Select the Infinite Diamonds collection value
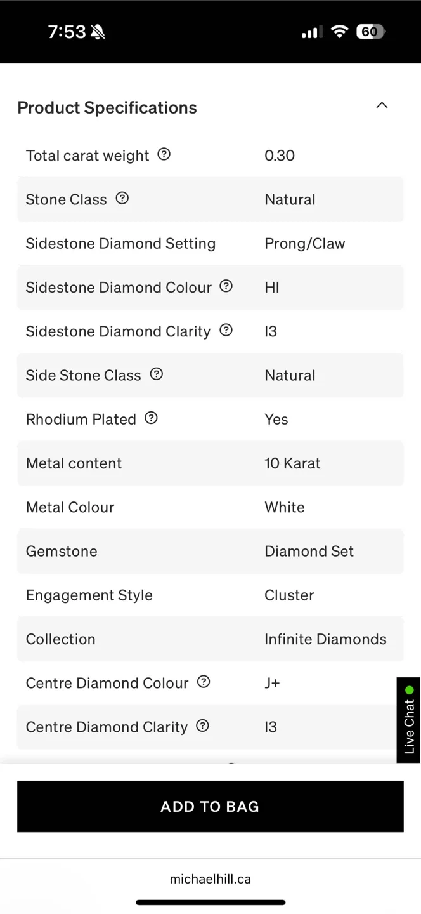Viewport: 421px width, 914px height. pos(325,639)
